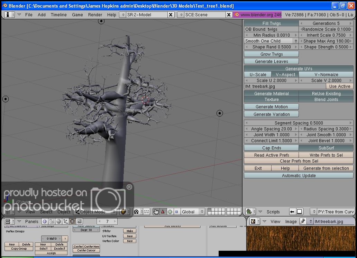
Task: Click the current frame field showing 7
Action: pos(107,221)
